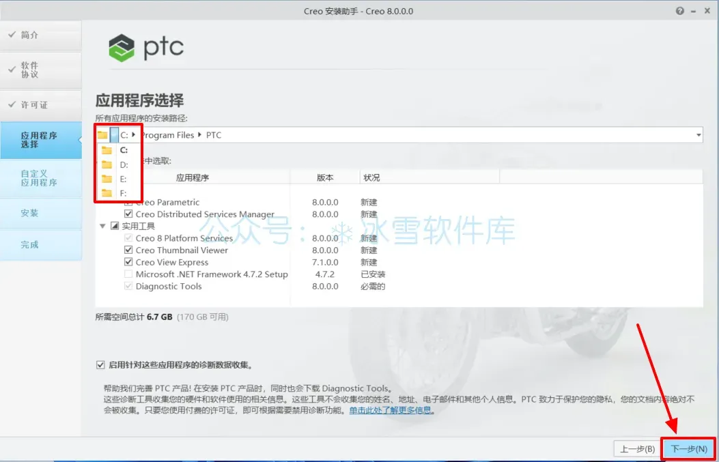
Task: Select Creo View Express row text
Action: coord(172,262)
